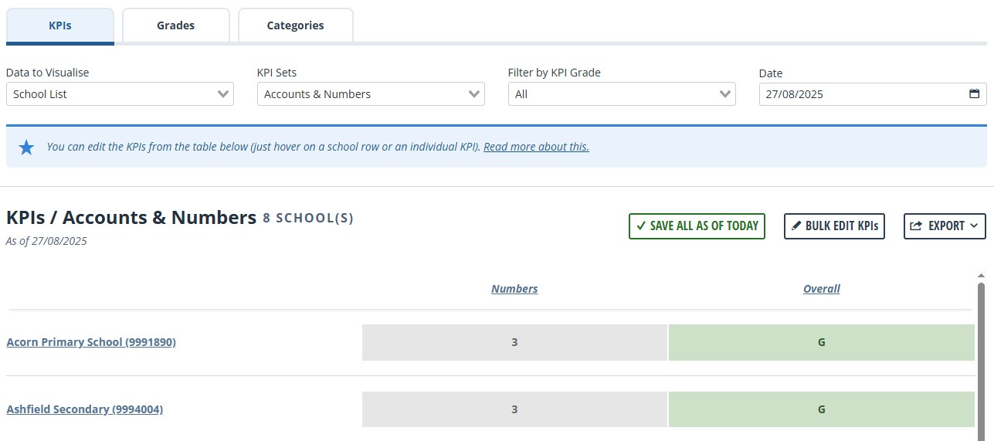Image resolution: width=994 pixels, height=441 pixels.
Task: Open the Filter by KPI Grade dropdown
Action: 622,94
